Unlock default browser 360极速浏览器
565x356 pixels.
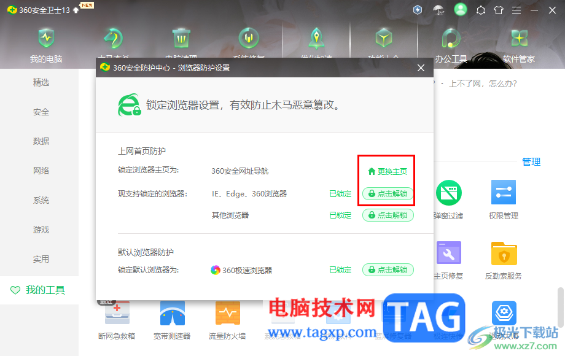pos(388,270)
